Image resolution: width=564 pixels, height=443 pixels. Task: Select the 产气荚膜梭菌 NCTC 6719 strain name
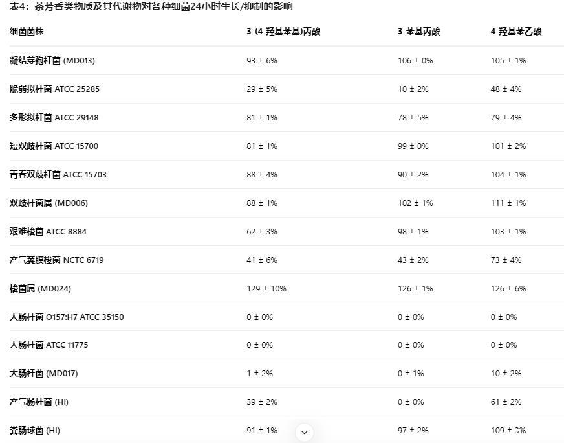point(57,260)
